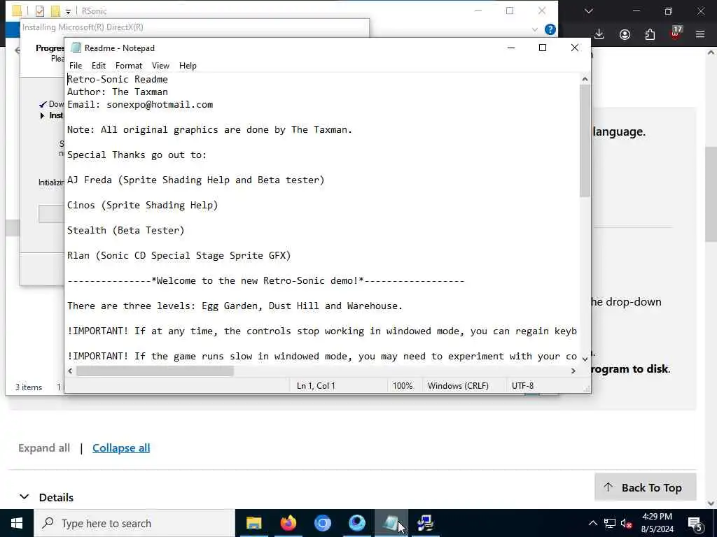Click the Notepad taskbar icon
717x537 pixels.
391,523
